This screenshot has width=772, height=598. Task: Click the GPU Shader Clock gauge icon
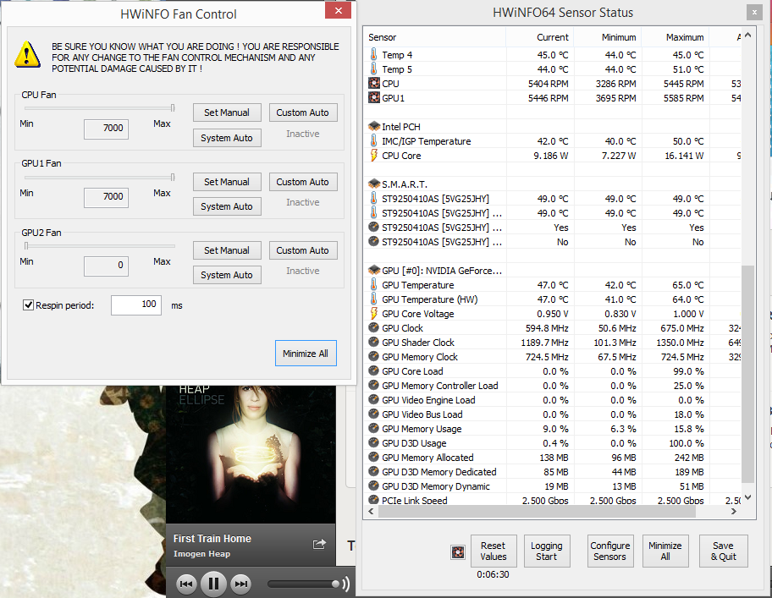pyautogui.click(x=373, y=342)
